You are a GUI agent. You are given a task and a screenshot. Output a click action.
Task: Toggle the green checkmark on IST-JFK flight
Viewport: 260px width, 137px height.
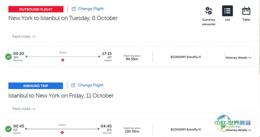pyautogui.click(x=8, y=129)
